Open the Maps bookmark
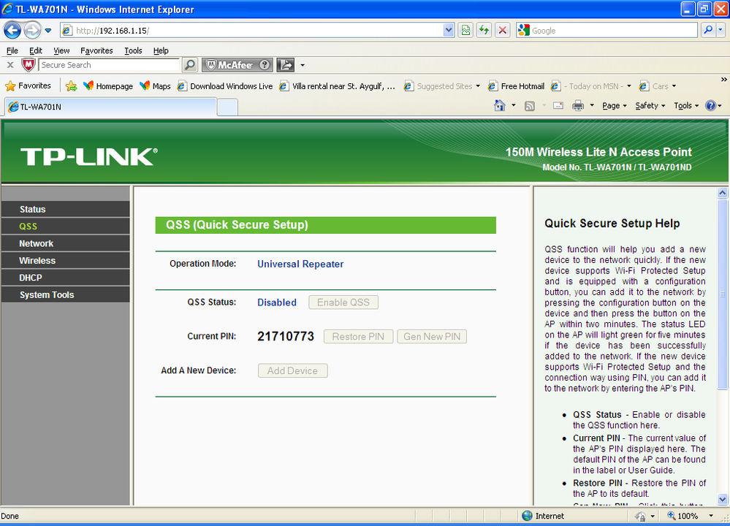 tap(155, 86)
